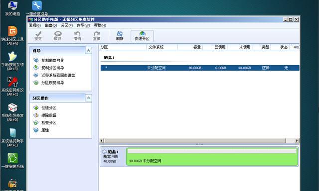Click the 放弃 (discard) toolbar icon
Image resolution: width=319 pixels, height=191 pixels.
tap(58, 36)
